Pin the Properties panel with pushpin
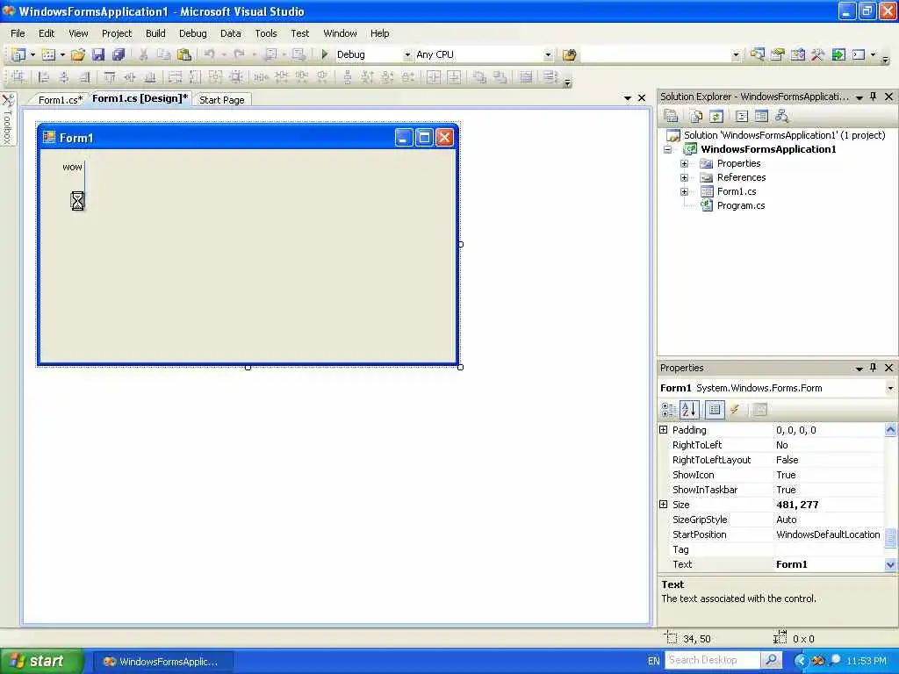Screen dimensions: 899x674 coord(874,368)
